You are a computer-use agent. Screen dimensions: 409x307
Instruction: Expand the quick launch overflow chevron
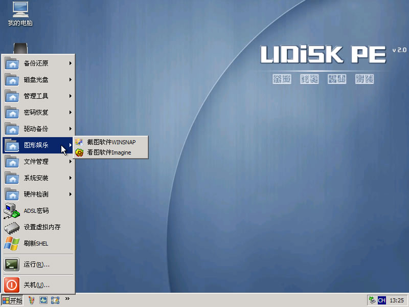click(67, 299)
